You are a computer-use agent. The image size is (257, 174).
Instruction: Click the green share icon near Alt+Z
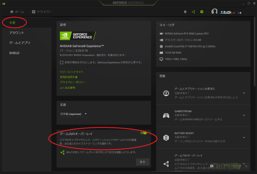(x=62, y=152)
